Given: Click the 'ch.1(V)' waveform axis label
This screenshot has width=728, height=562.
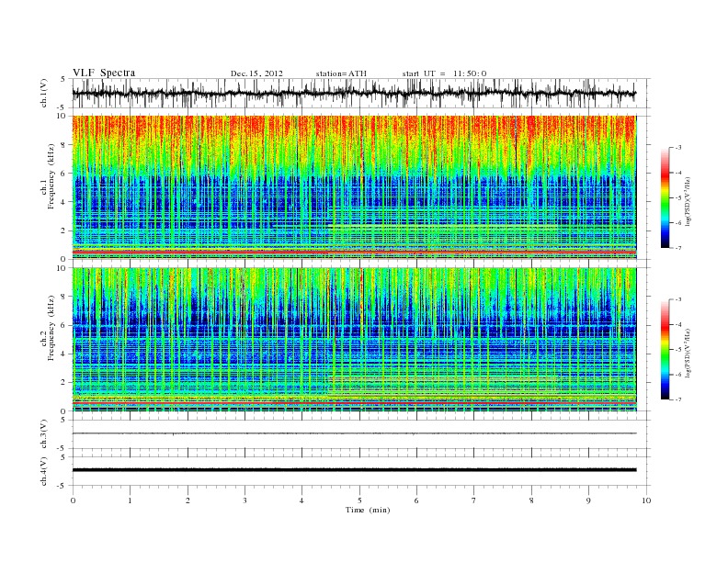Looking at the screenshot, I should pyautogui.click(x=44, y=93).
